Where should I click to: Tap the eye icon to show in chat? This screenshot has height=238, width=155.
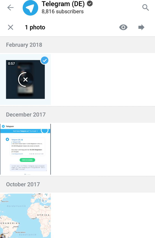[x=123, y=27]
